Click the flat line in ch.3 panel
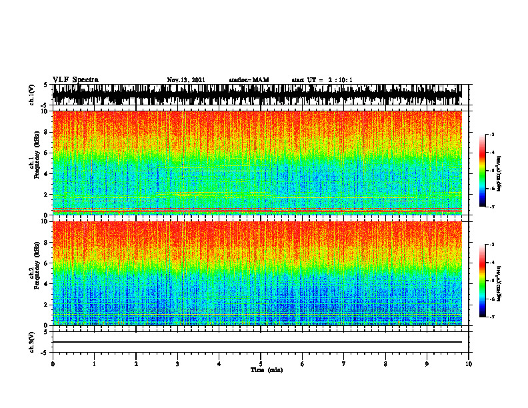The height and width of the screenshot is (408, 528). click(x=257, y=342)
